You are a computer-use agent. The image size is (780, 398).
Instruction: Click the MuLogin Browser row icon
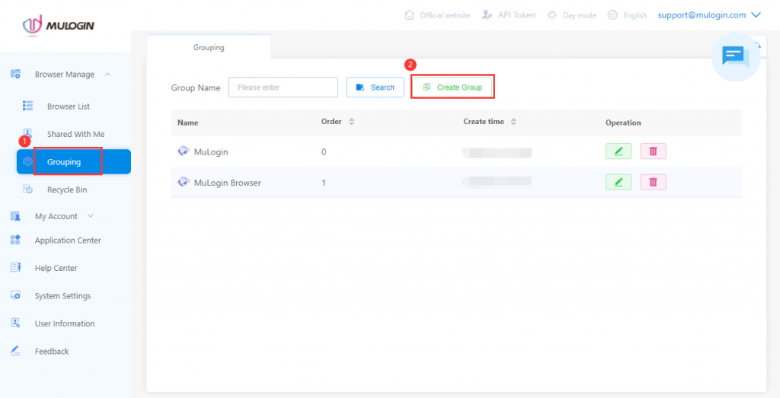184,182
